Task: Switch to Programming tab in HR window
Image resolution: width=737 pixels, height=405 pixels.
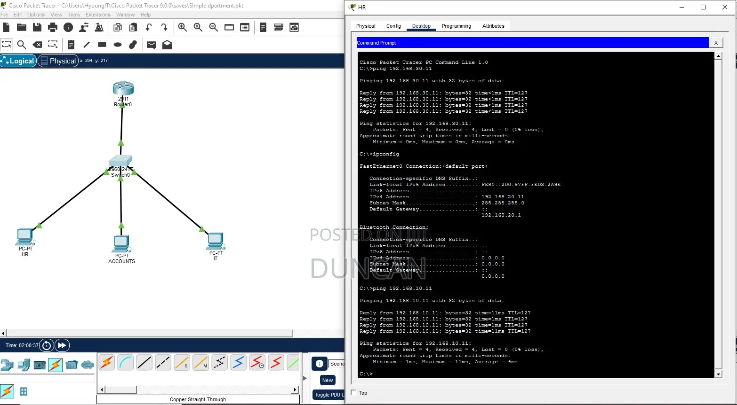Action: click(x=456, y=26)
